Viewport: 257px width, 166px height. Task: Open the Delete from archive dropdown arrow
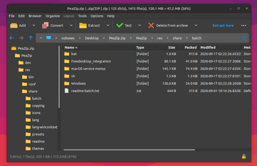point(196,25)
